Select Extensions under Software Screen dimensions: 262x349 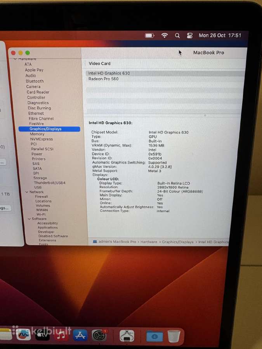click(47, 240)
